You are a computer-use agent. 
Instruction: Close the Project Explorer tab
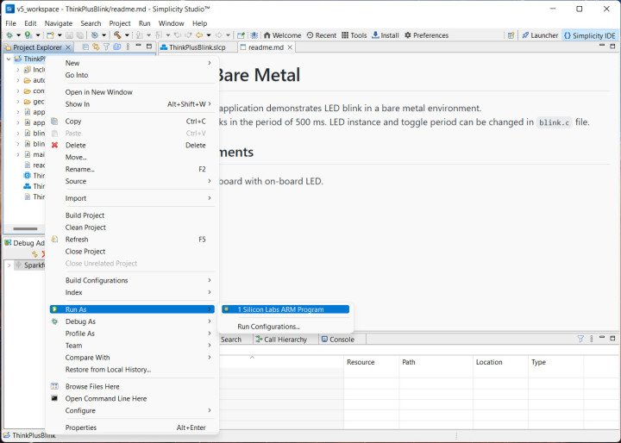click(68, 47)
